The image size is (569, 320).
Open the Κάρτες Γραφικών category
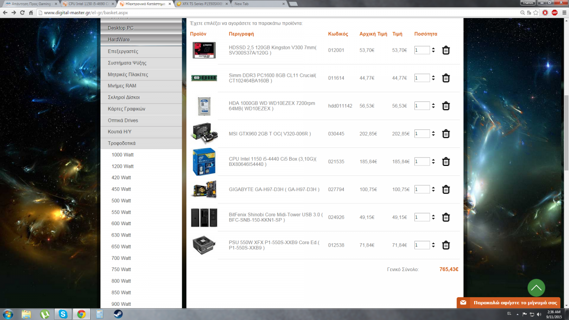[141, 109]
